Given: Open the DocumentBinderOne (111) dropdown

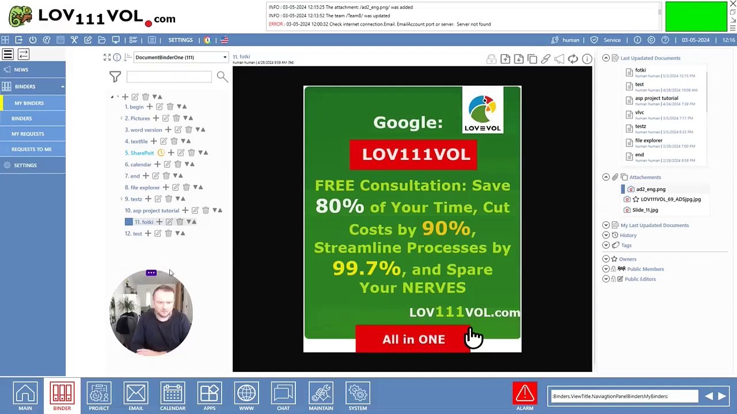Looking at the screenshot, I should click(x=181, y=57).
